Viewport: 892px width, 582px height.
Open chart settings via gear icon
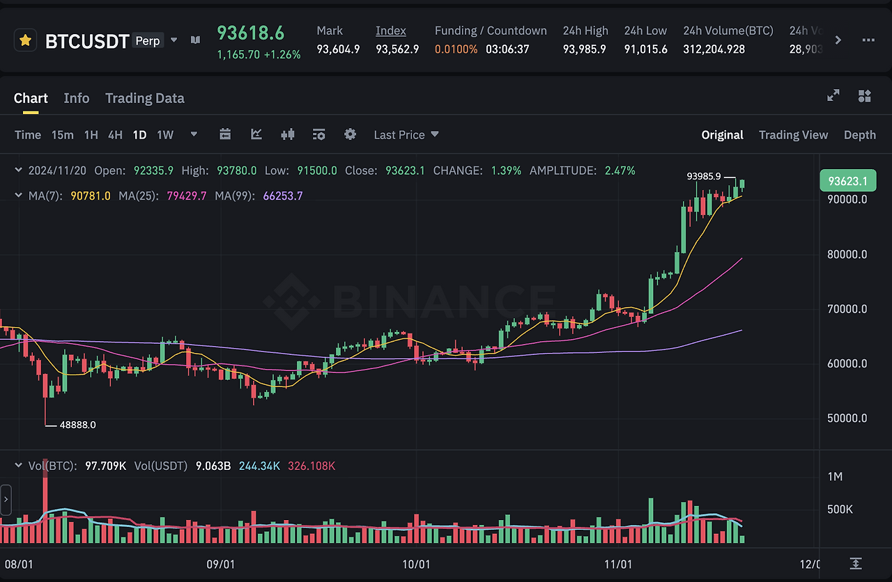click(350, 134)
